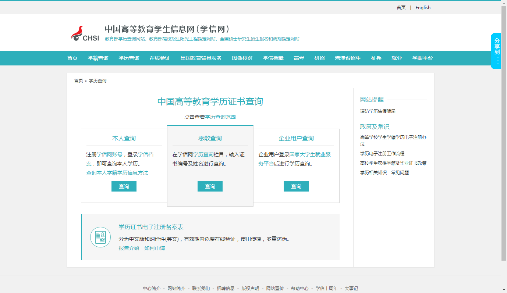
Task: Open the 学历查询 link in 零散查询 card
Action: point(203,154)
